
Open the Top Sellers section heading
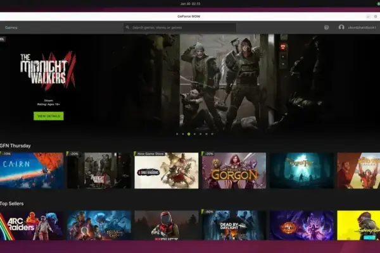[x=12, y=204]
